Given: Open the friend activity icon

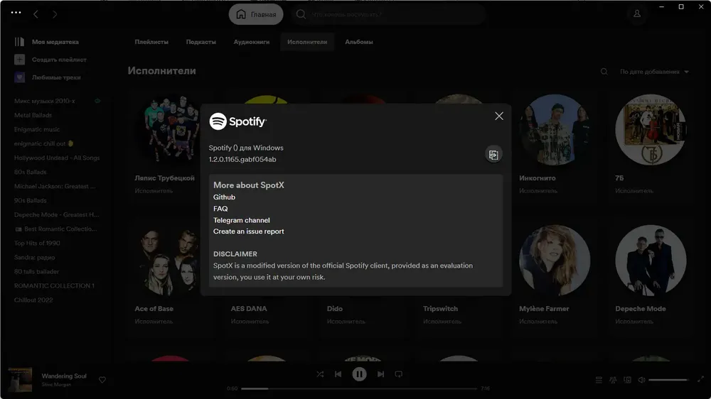Looking at the screenshot, I should [x=613, y=380].
